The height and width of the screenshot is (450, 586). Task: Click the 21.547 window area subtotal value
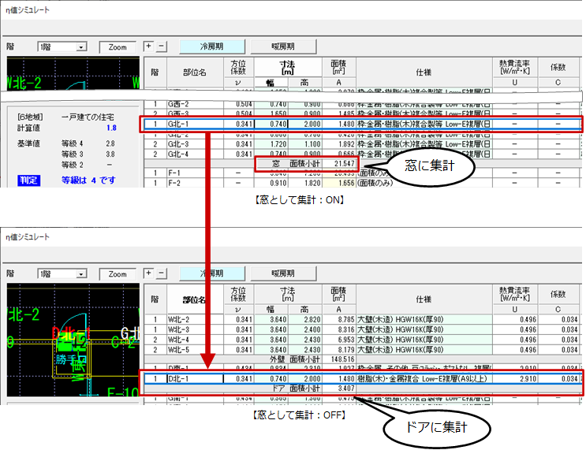(x=339, y=164)
